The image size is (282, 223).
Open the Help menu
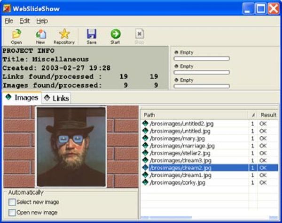(42, 21)
